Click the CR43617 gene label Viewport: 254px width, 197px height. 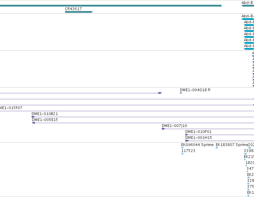(x=73, y=9)
